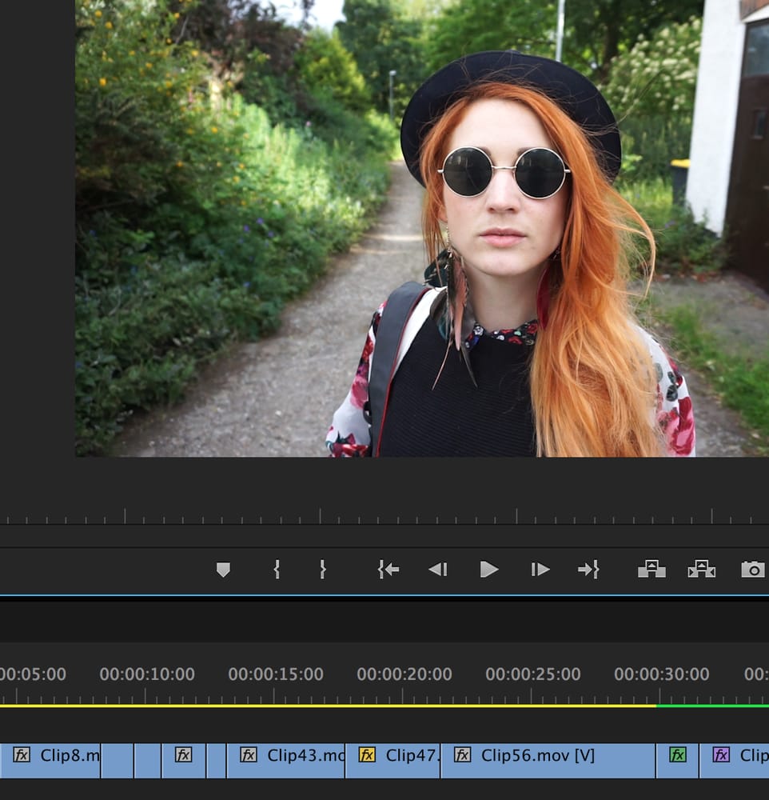Jump to the Out point
Screen dimensions: 769x800
[x=588, y=570]
